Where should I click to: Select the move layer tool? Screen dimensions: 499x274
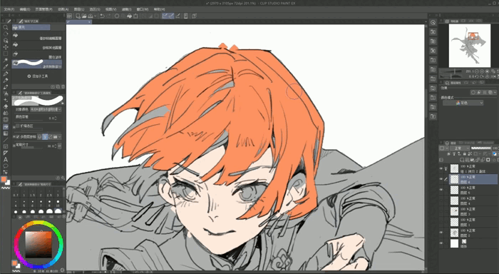click(6, 47)
